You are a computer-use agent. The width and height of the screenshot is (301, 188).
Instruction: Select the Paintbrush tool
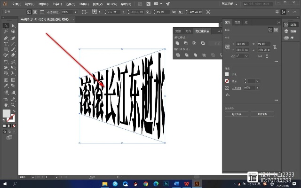click(13, 49)
